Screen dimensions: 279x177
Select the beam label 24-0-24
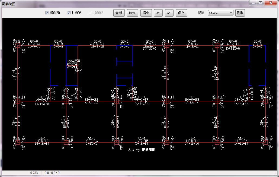click(x=97, y=44)
